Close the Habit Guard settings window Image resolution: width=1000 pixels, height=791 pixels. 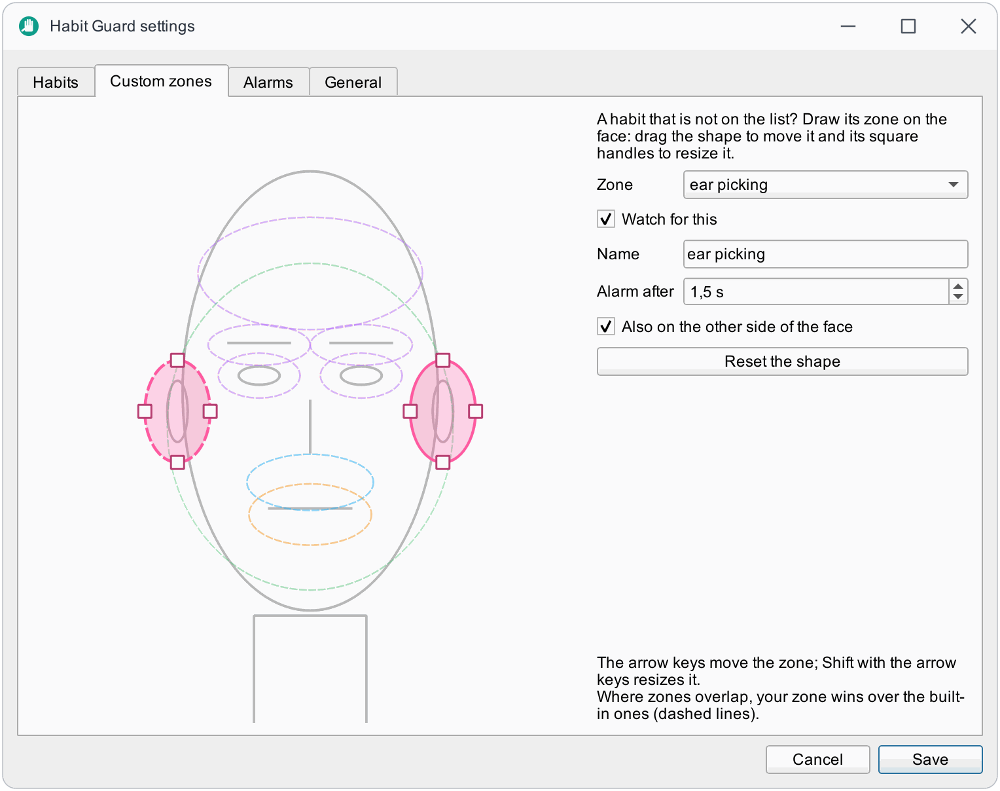point(969,26)
